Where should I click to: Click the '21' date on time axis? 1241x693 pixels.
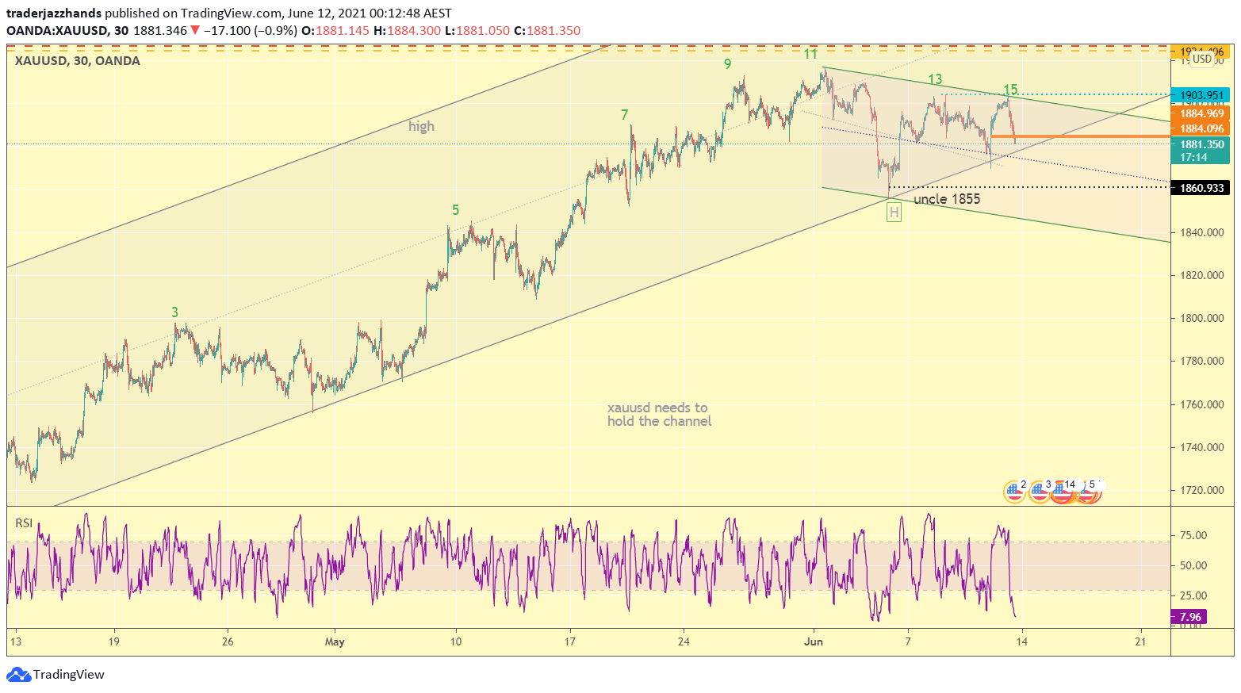[1140, 641]
